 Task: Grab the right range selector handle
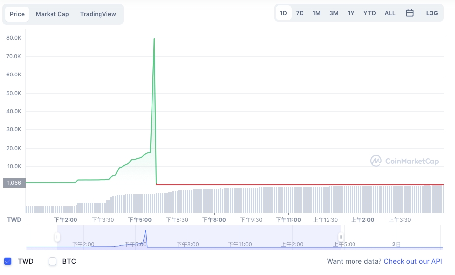pyautogui.click(x=341, y=237)
